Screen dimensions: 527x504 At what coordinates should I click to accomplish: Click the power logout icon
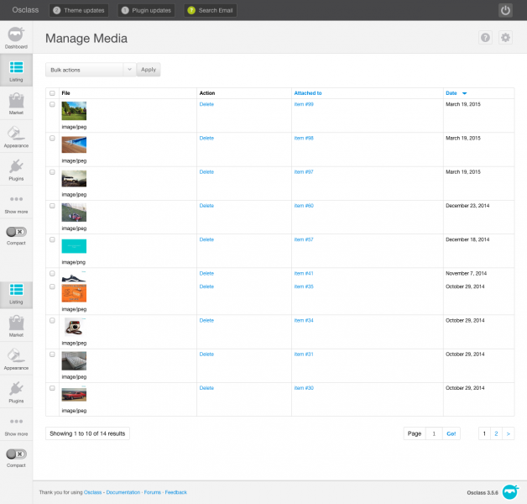[x=505, y=10]
